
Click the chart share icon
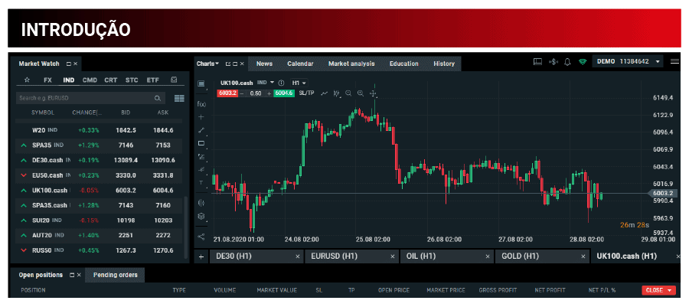202,236
